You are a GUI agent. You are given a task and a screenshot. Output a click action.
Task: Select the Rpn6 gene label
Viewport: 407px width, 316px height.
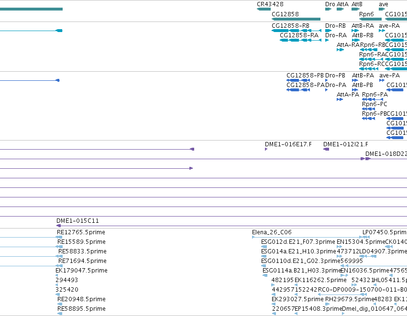[x=366, y=14]
